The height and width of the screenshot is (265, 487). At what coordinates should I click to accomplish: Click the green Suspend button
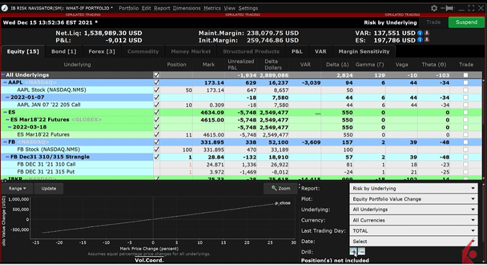[x=466, y=22]
